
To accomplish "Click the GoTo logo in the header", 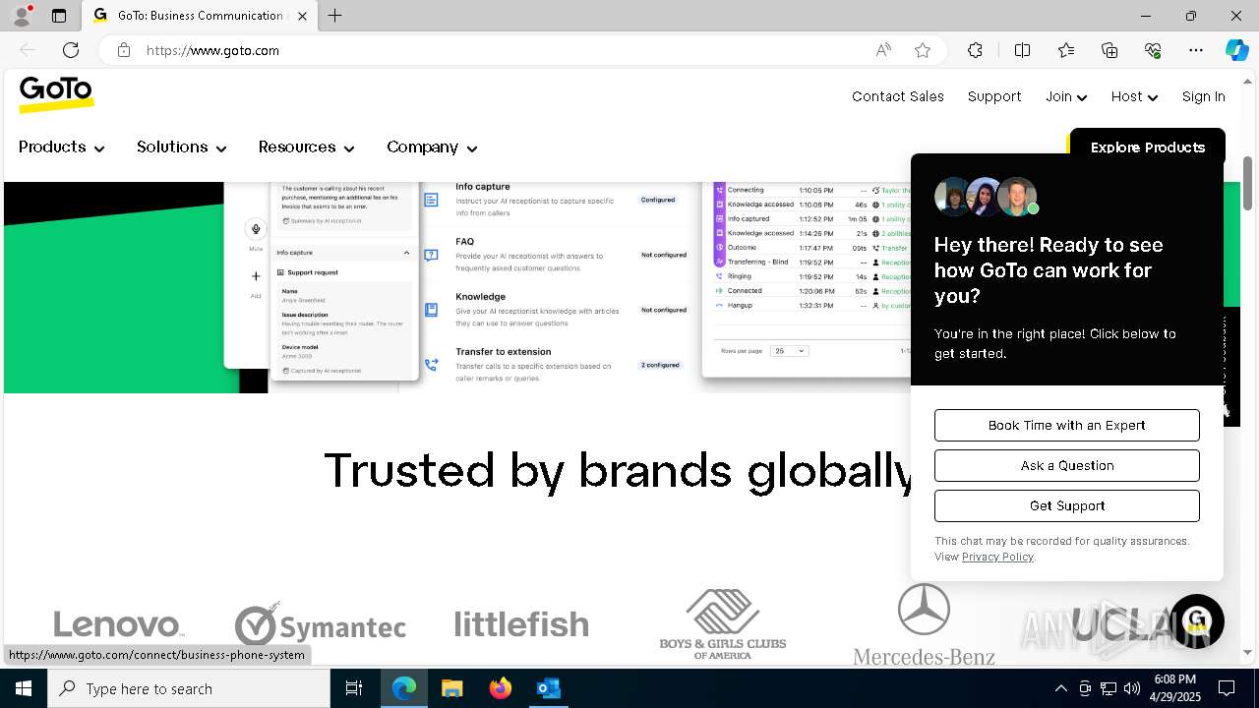I will (56, 94).
